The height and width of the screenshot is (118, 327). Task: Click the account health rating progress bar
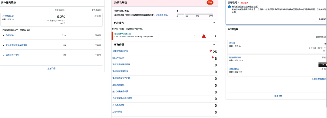pyautogui.click(x=195, y=14)
